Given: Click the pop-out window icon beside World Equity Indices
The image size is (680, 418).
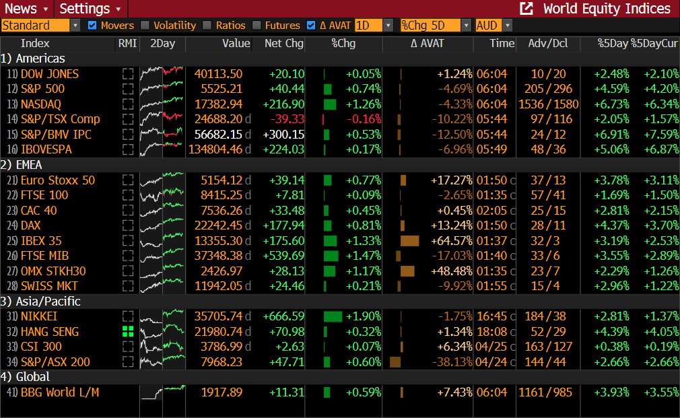Looking at the screenshot, I should (x=526, y=9).
